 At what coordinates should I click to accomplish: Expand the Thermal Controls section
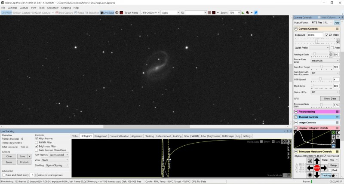click(296, 117)
